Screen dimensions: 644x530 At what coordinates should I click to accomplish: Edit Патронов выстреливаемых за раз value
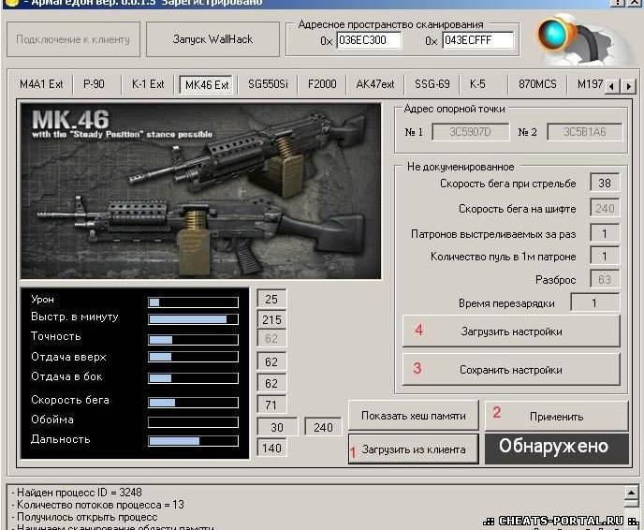click(x=605, y=233)
